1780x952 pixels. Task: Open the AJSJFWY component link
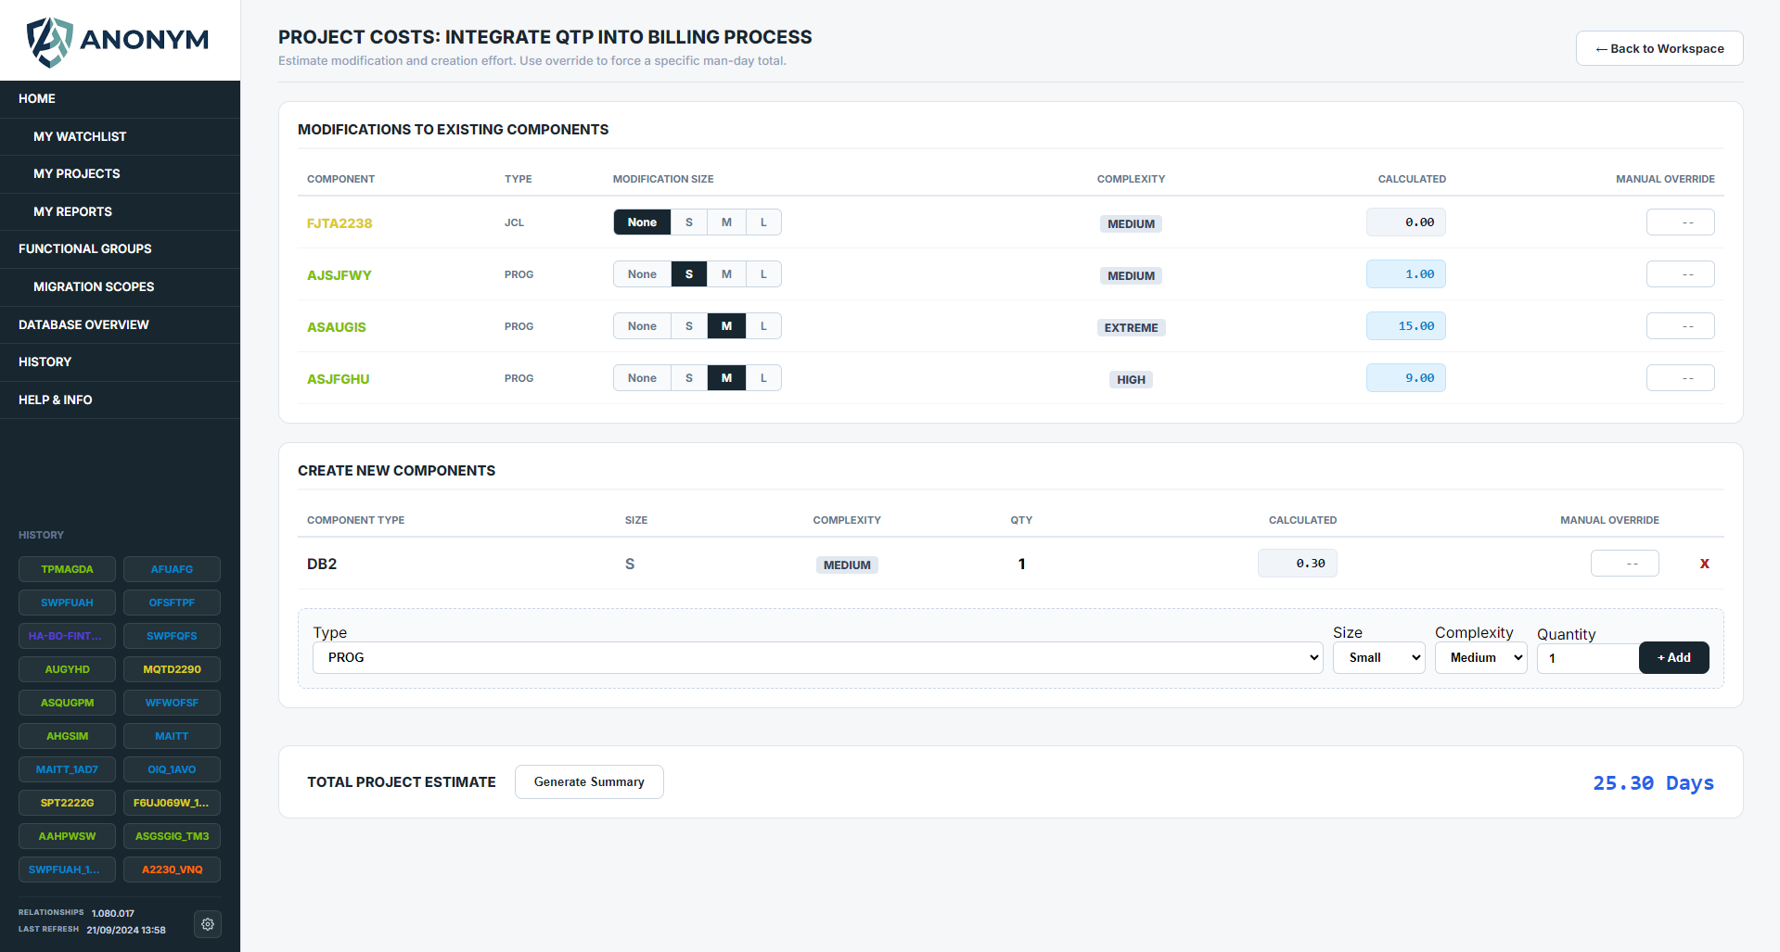339,275
